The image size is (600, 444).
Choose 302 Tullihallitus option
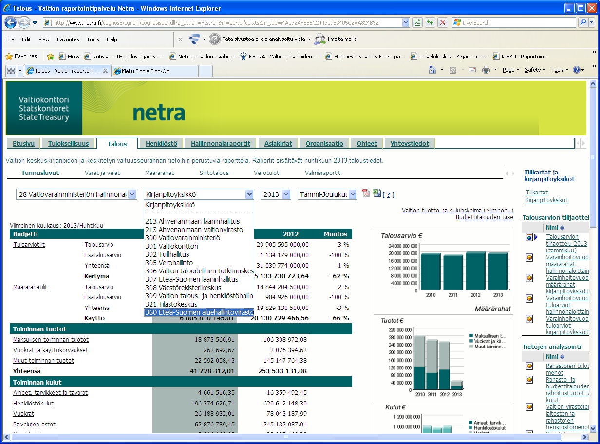click(x=199, y=254)
